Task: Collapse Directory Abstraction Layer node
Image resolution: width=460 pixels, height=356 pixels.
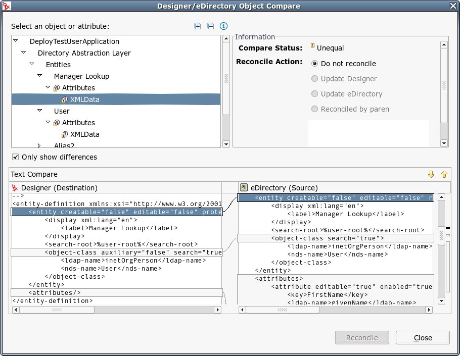Action: (x=23, y=53)
